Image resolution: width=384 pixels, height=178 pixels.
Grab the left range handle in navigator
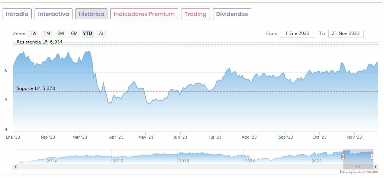pos(343,157)
